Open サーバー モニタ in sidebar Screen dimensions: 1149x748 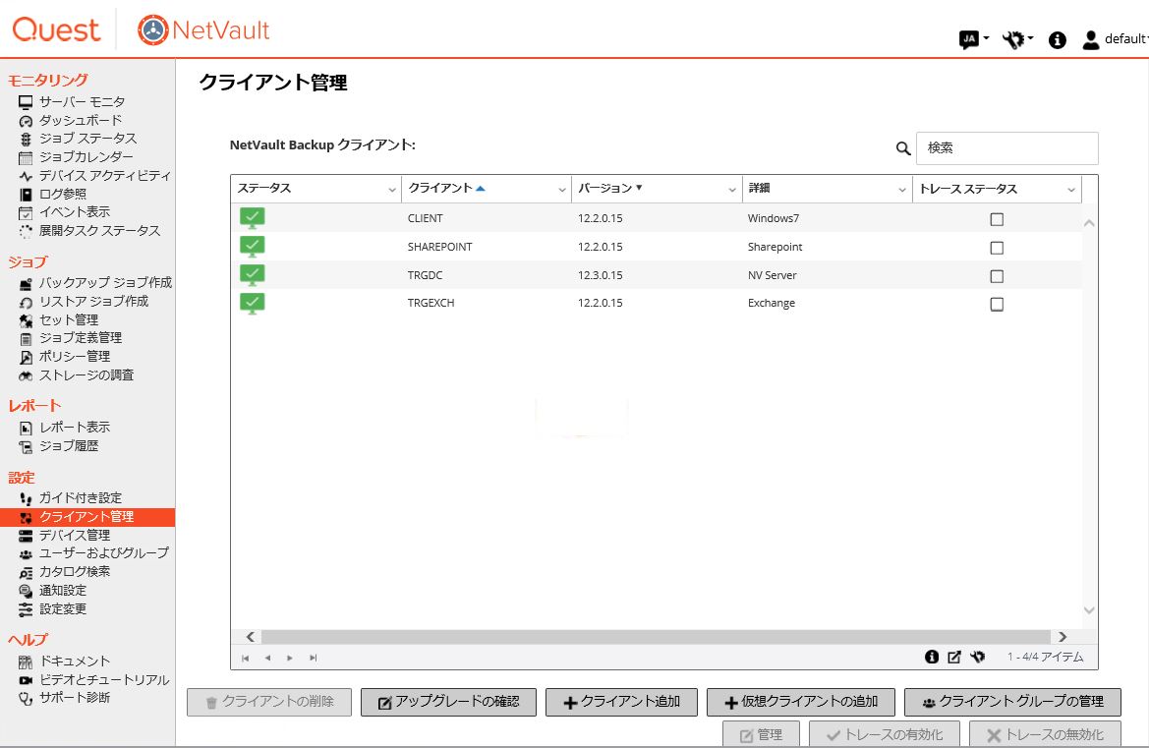click(x=83, y=102)
